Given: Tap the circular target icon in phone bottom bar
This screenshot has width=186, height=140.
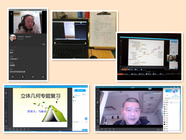Looking at the screenshot, I should 33,77.
